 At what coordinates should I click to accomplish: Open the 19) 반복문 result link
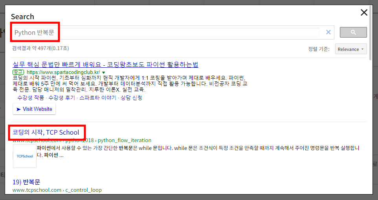tap(26, 182)
